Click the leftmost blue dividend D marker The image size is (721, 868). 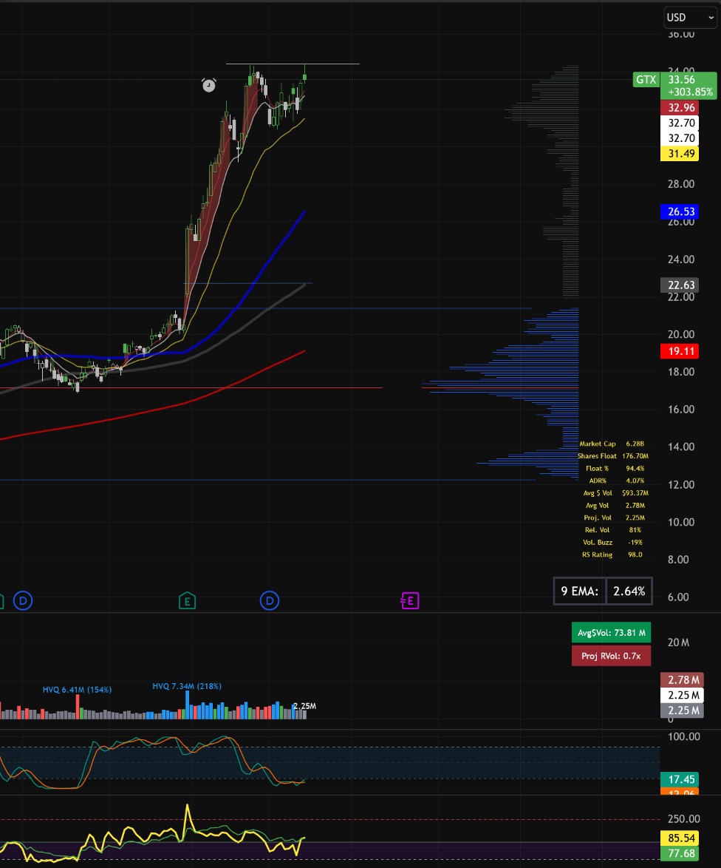pyautogui.click(x=23, y=600)
